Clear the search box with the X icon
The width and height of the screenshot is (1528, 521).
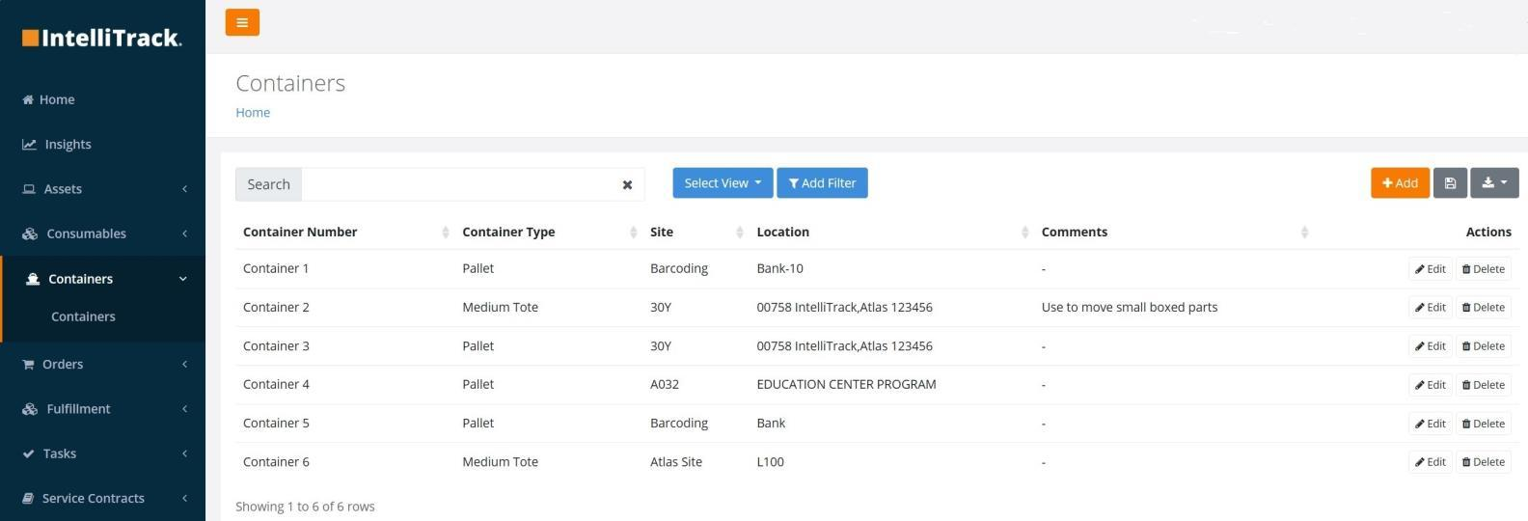627,184
